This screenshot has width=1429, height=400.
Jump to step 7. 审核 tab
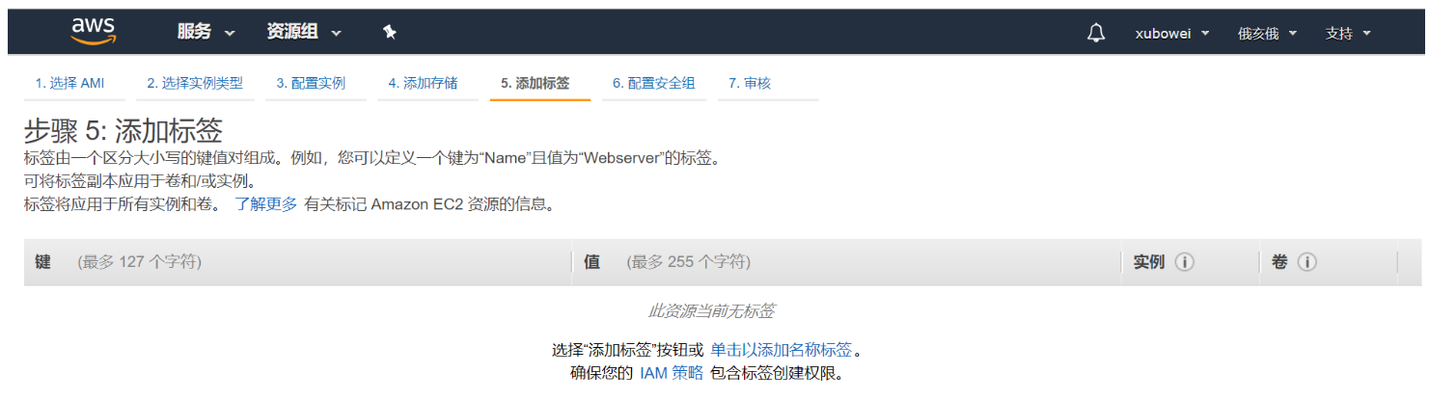[x=750, y=84]
